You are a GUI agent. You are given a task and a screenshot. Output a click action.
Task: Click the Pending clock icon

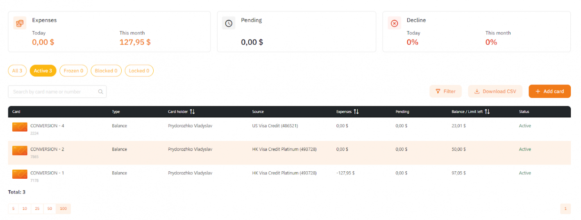coord(229,23)
